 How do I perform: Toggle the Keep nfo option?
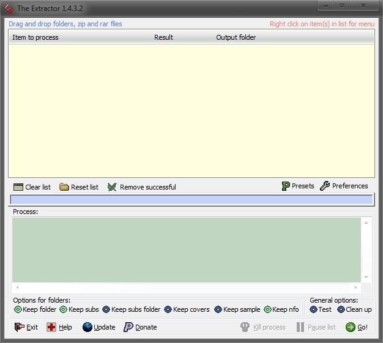[281, 309]
